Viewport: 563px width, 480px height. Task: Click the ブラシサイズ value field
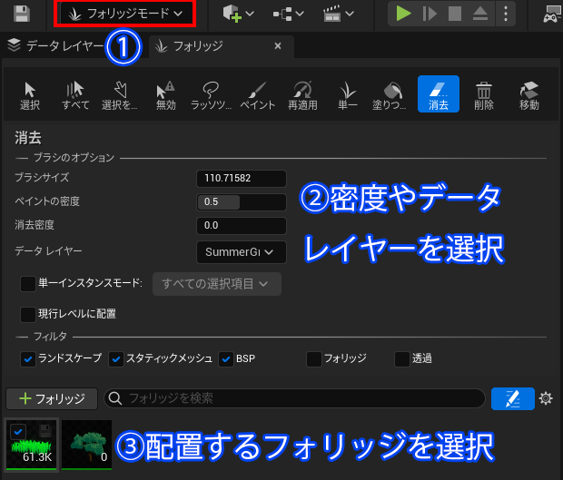click(242, 178)
